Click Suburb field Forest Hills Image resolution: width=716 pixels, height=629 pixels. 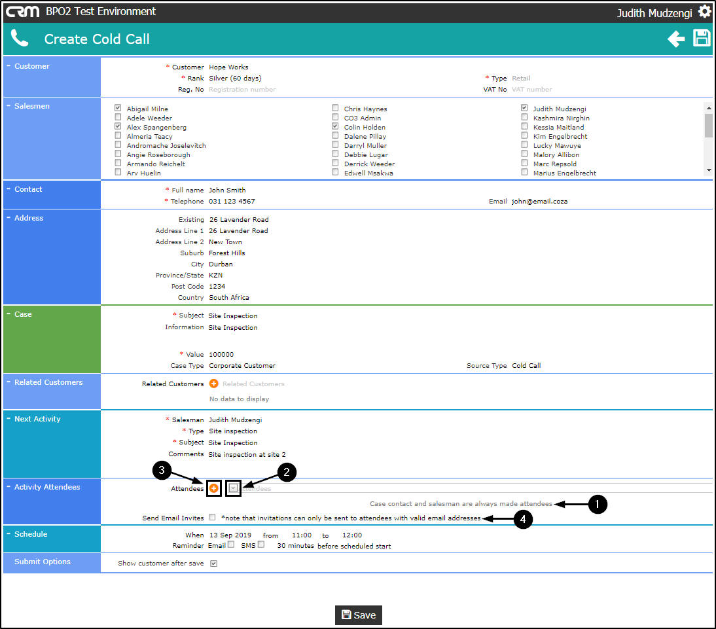coord(227,253)
